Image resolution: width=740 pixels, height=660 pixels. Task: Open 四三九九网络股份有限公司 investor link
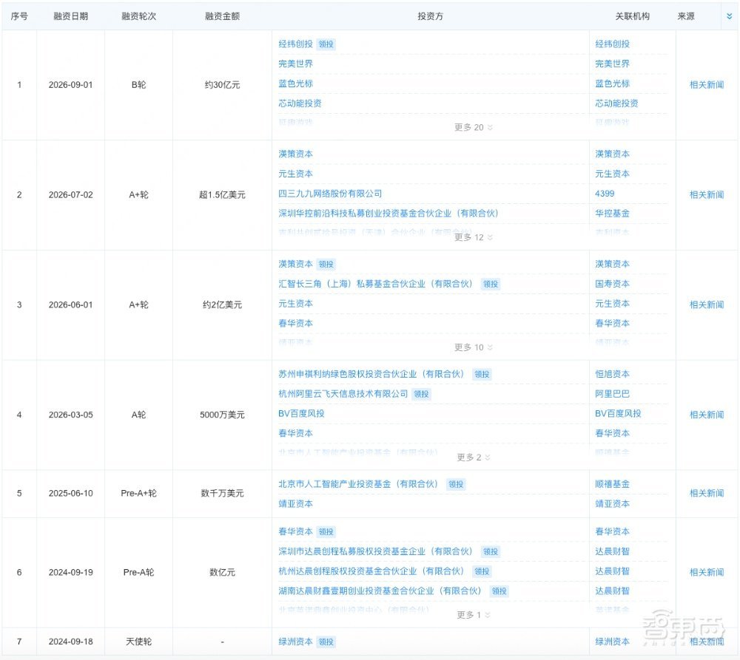pyautogui.click(x=330, y=194)
